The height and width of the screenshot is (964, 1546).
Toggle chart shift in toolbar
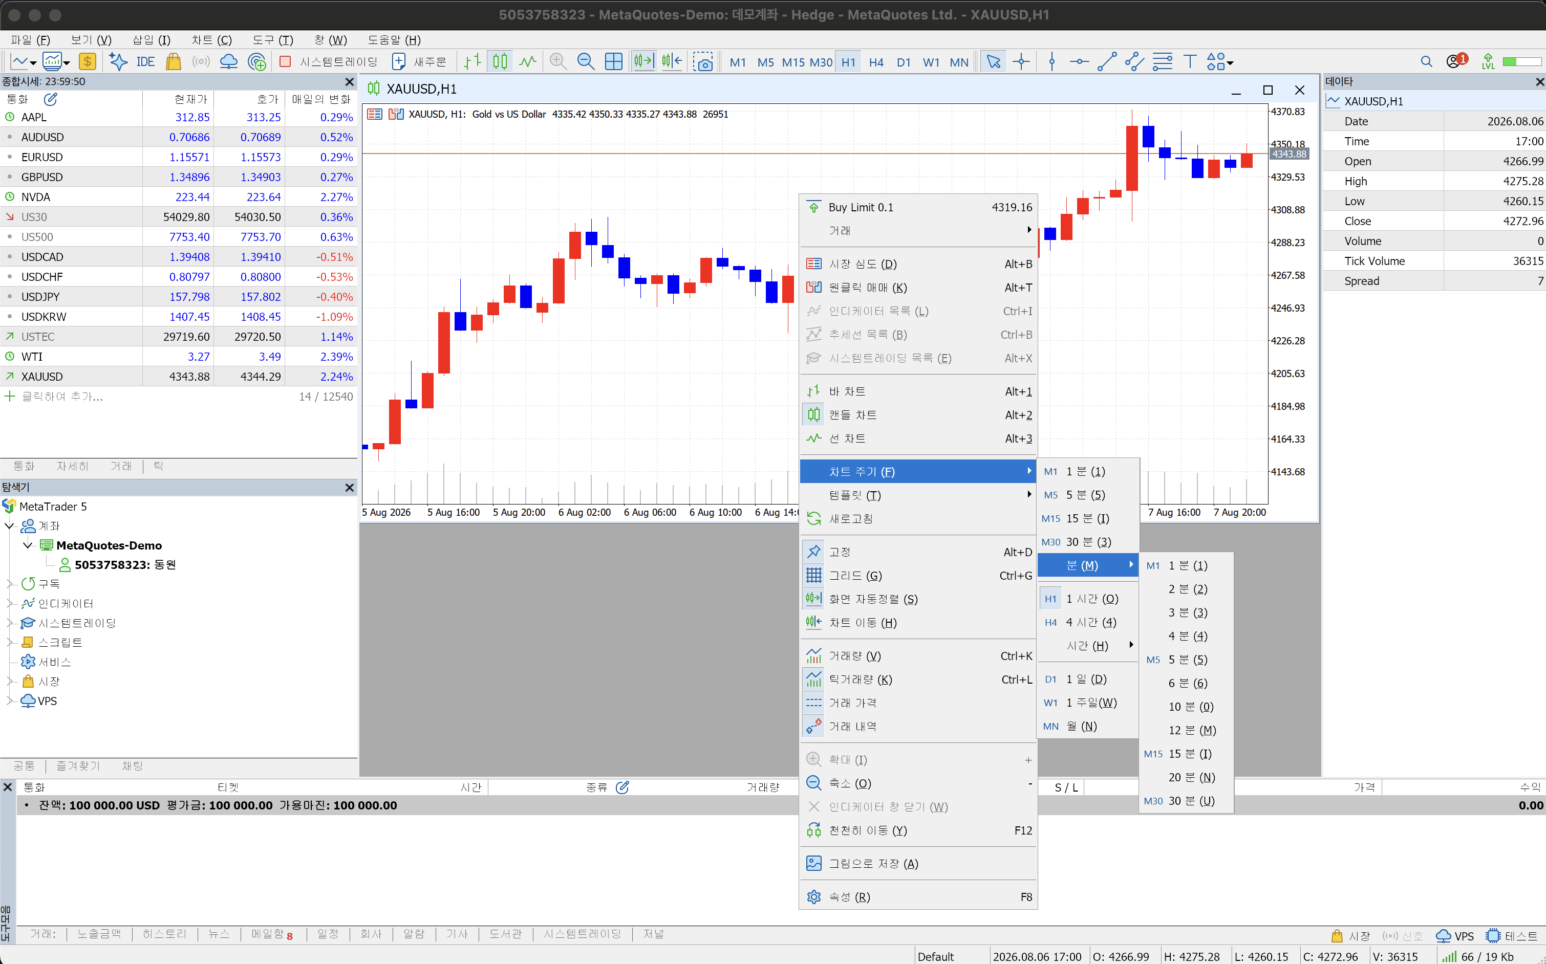click(672, 62)
